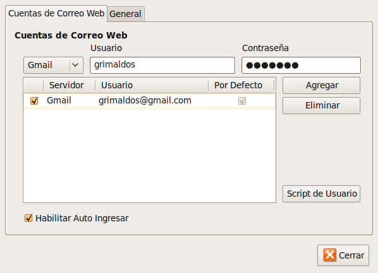Click the orange X icon on Cerrar

pyautogui.click(x=330, y=255)
